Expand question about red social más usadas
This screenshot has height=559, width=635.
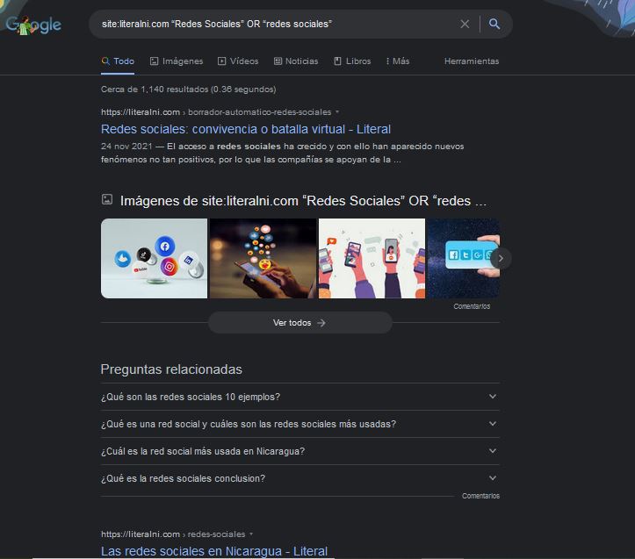(x=299, y=424)
